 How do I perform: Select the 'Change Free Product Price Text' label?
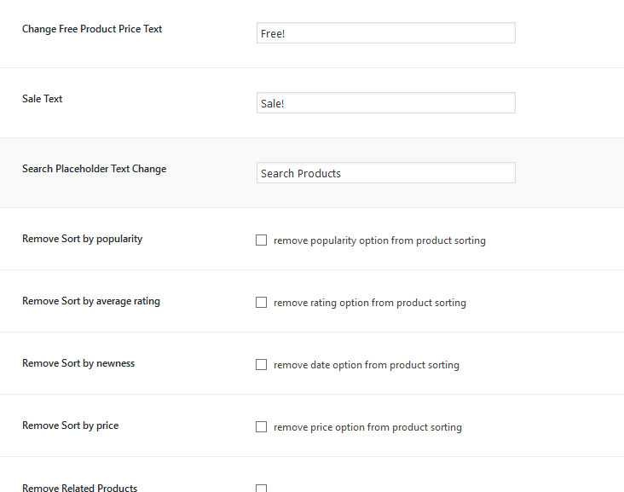pyautogui.click(x=92, y=29)
